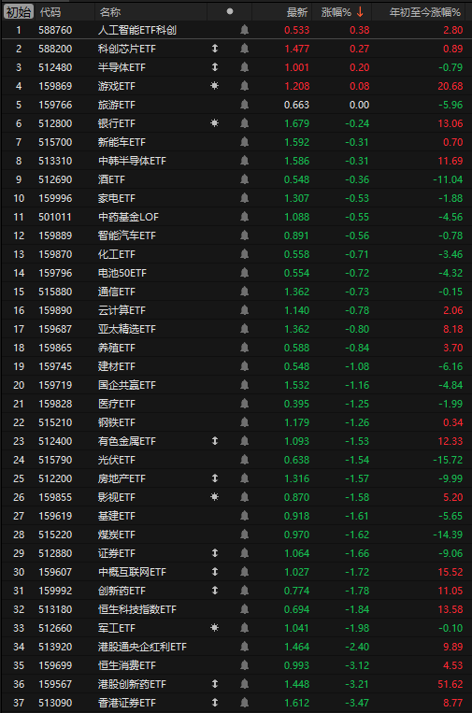Click up-down arrow marker on 港股创新药ETF
This screenshot has height=713, width=472.
click(x=215, y=683)
